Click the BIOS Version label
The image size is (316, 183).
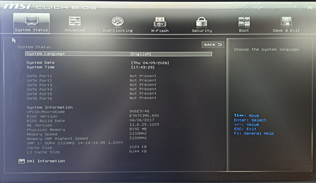[x=42, y=116]
